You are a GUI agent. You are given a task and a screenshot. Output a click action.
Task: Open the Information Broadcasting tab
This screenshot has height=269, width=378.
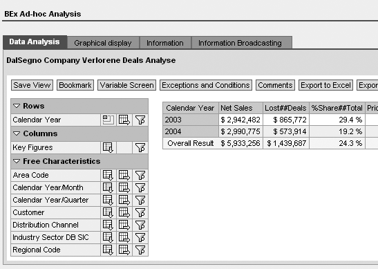click(x=240, y=43)
